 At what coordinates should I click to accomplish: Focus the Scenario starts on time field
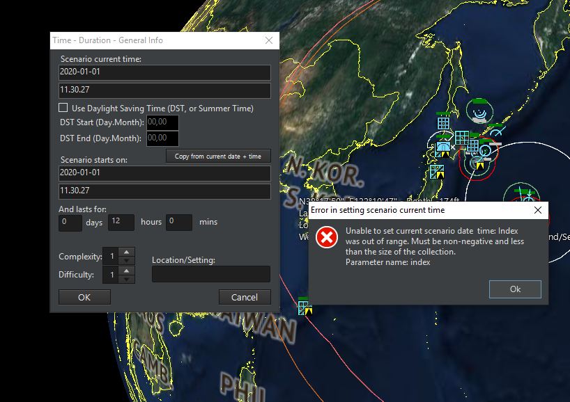coord(164,191)
